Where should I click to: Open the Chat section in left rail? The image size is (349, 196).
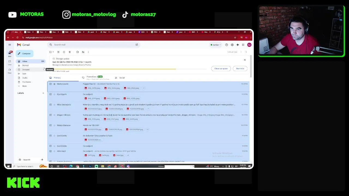point(10,63)
